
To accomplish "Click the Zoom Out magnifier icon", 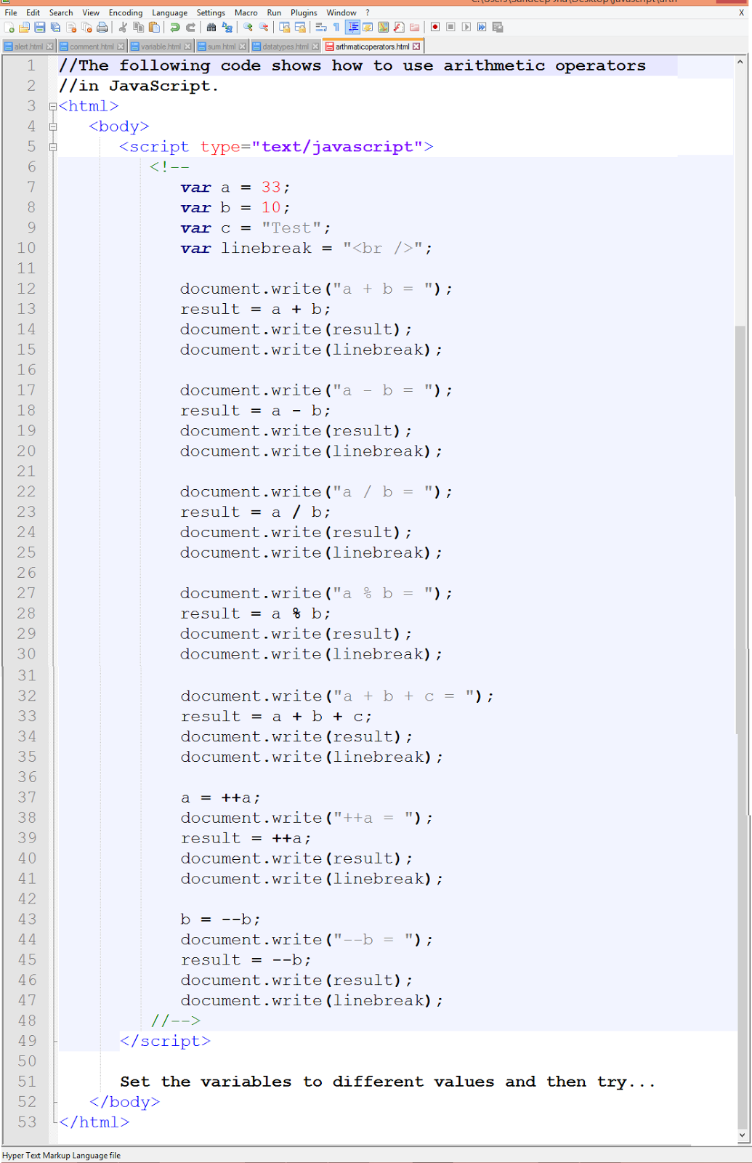I will 264,27.
